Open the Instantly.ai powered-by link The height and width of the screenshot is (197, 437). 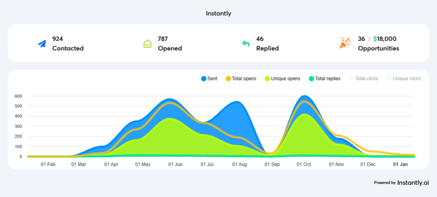(x=401, y=183)
